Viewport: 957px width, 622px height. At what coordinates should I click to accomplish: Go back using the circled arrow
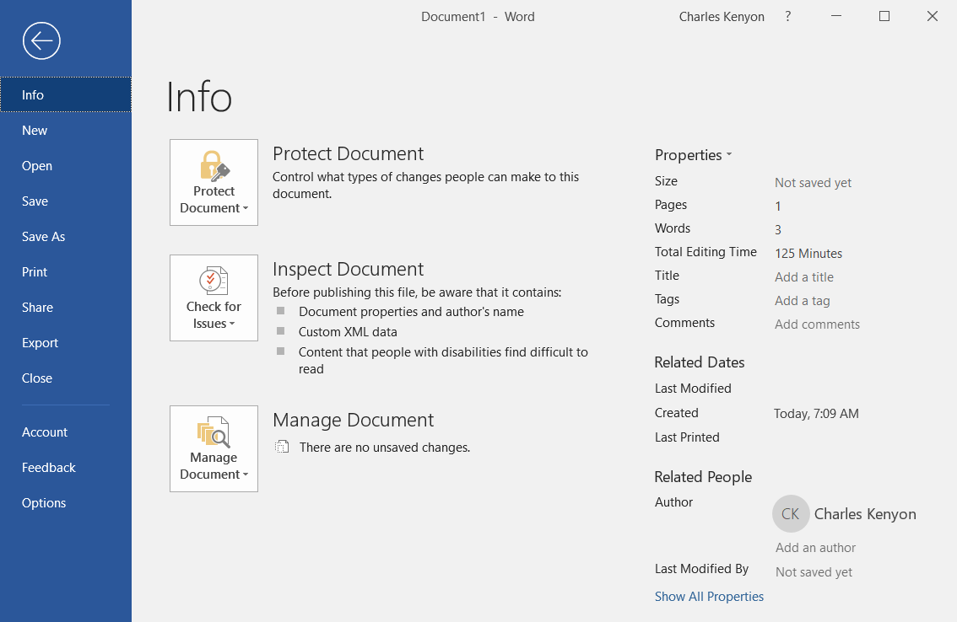pos(41,40)
